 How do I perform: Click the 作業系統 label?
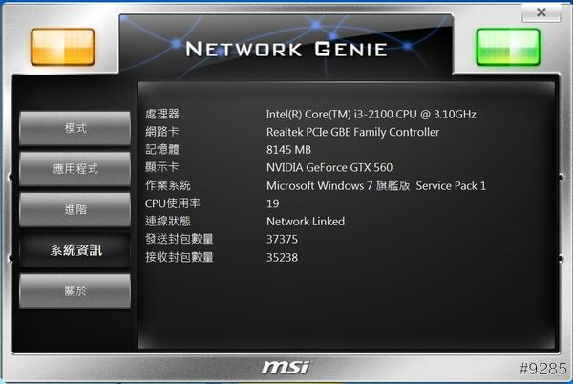[x=168, y=185]
